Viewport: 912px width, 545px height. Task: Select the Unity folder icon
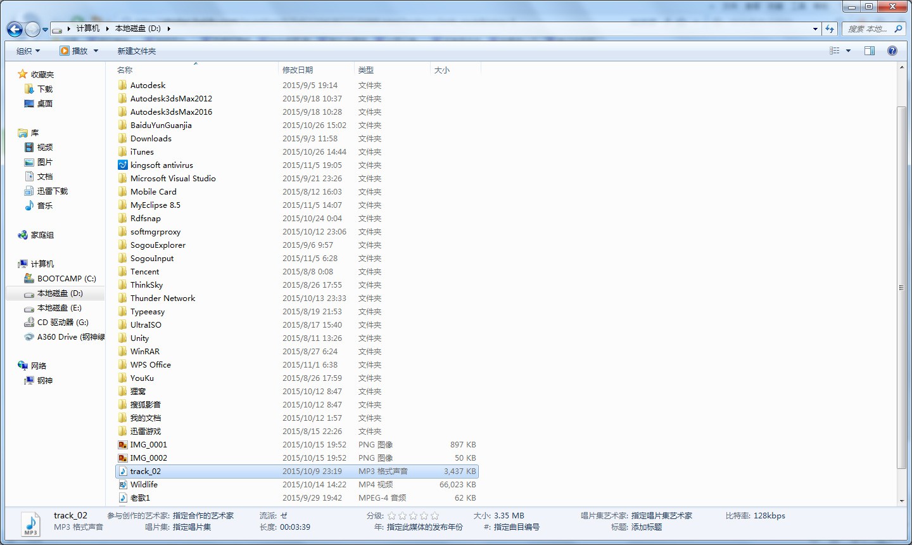point(123,338)
